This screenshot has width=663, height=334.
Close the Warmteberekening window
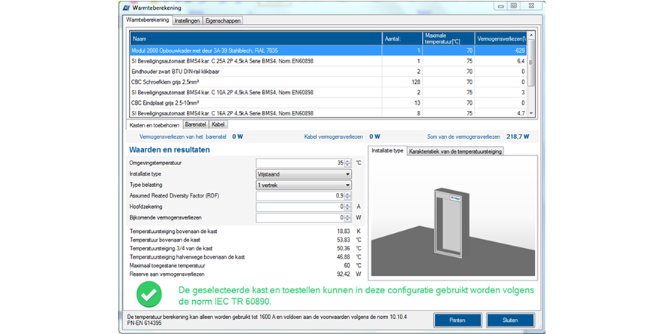coord(531,6)
